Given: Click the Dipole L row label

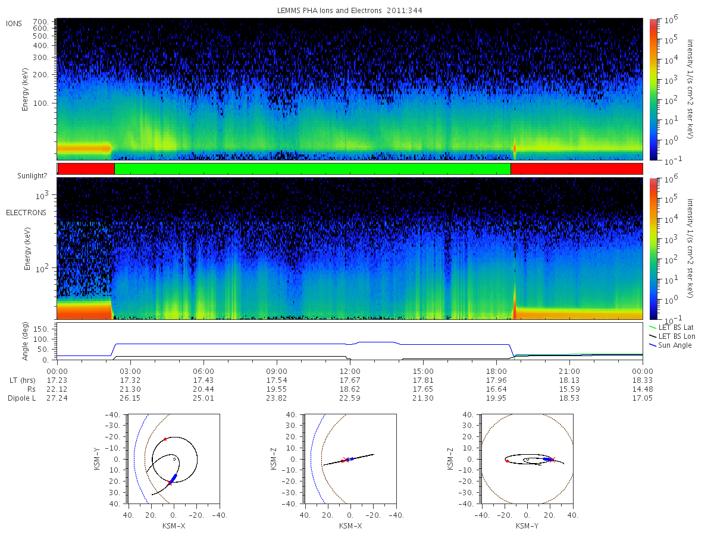Looking at the screenshot, I should pyautogui.click(x=21, y=398).
